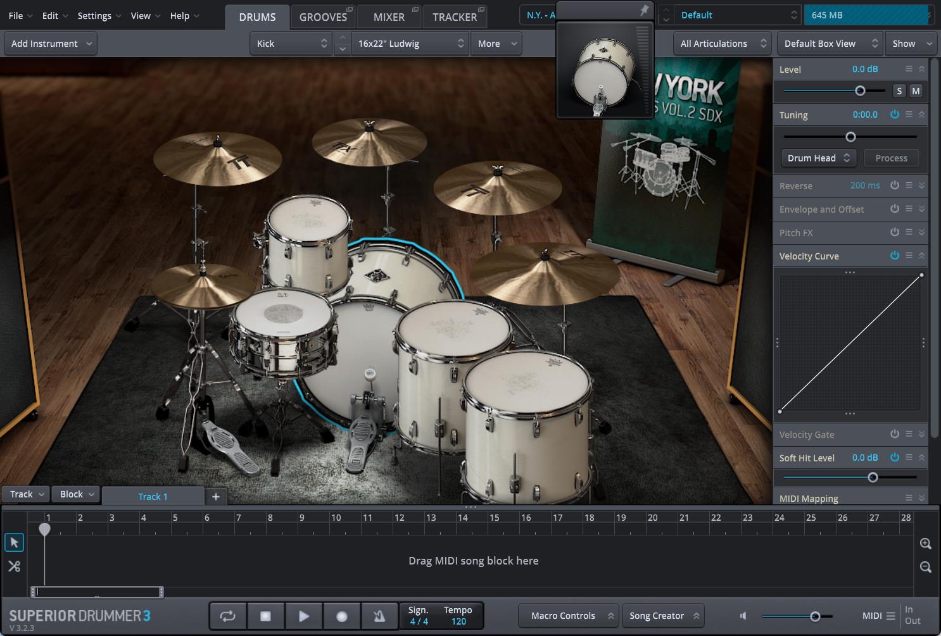This screenshot has width=941, height=636.
Task: Open the Edit menu
Action: coord(55,16)
